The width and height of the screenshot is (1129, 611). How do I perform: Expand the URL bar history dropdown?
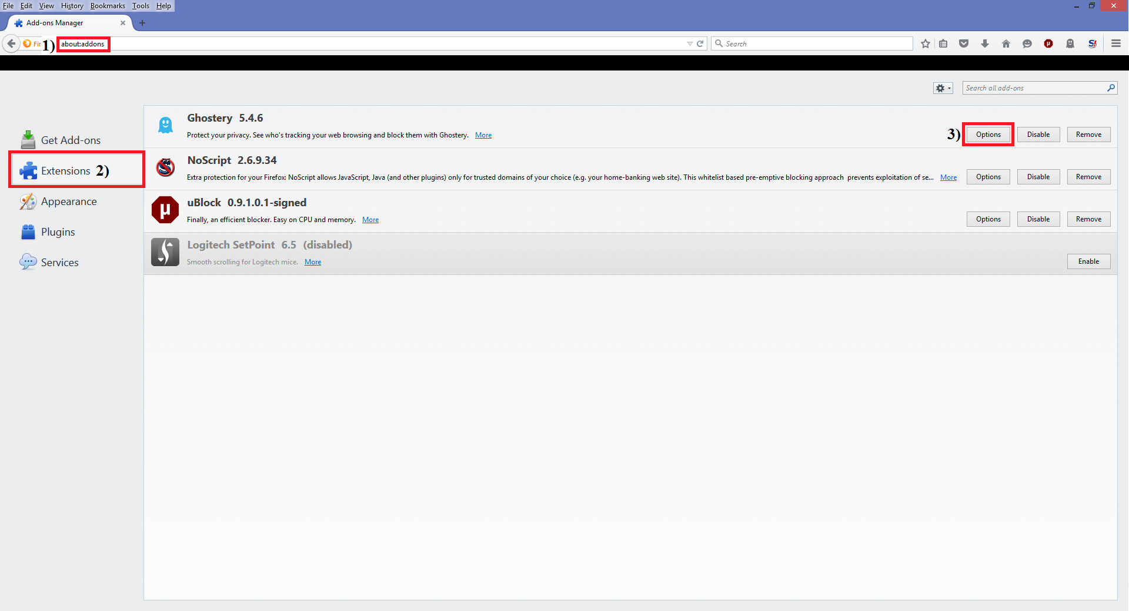690,44
